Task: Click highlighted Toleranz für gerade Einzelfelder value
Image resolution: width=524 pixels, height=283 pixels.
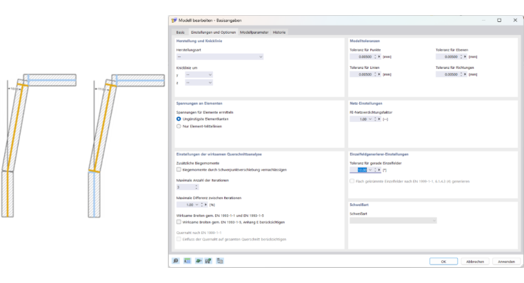Action: [362, 170]
